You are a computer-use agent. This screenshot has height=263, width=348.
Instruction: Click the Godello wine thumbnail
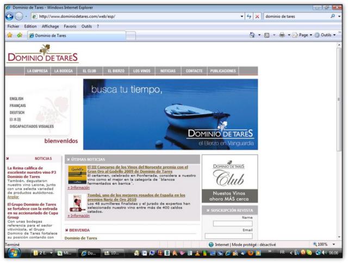click(77, 174)
